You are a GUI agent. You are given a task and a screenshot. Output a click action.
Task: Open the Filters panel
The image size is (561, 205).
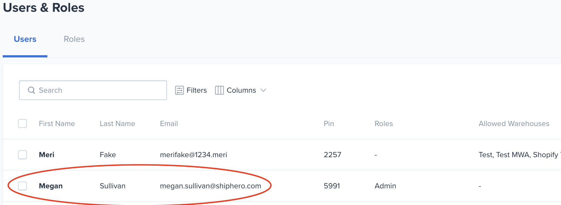coord(196,90)
